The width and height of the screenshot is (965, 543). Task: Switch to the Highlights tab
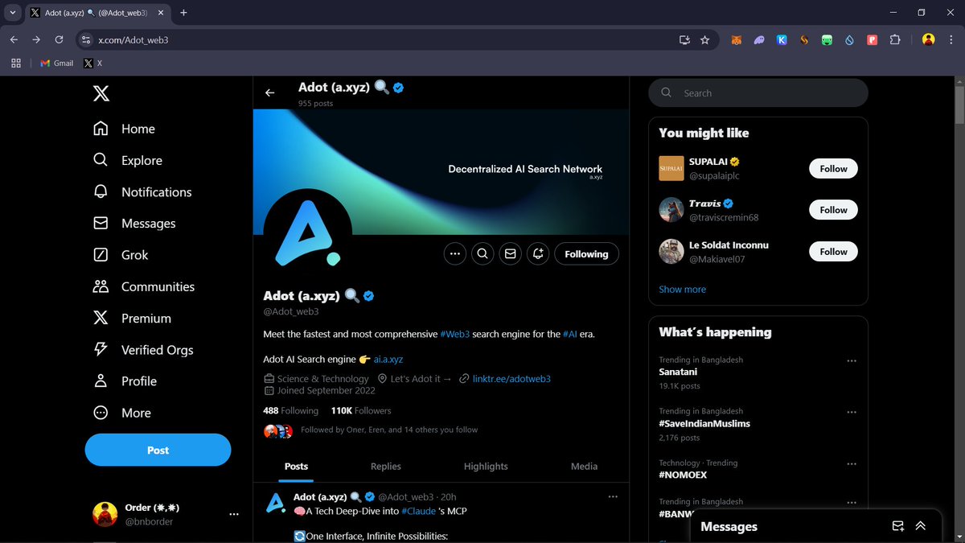tap(486, 466)
